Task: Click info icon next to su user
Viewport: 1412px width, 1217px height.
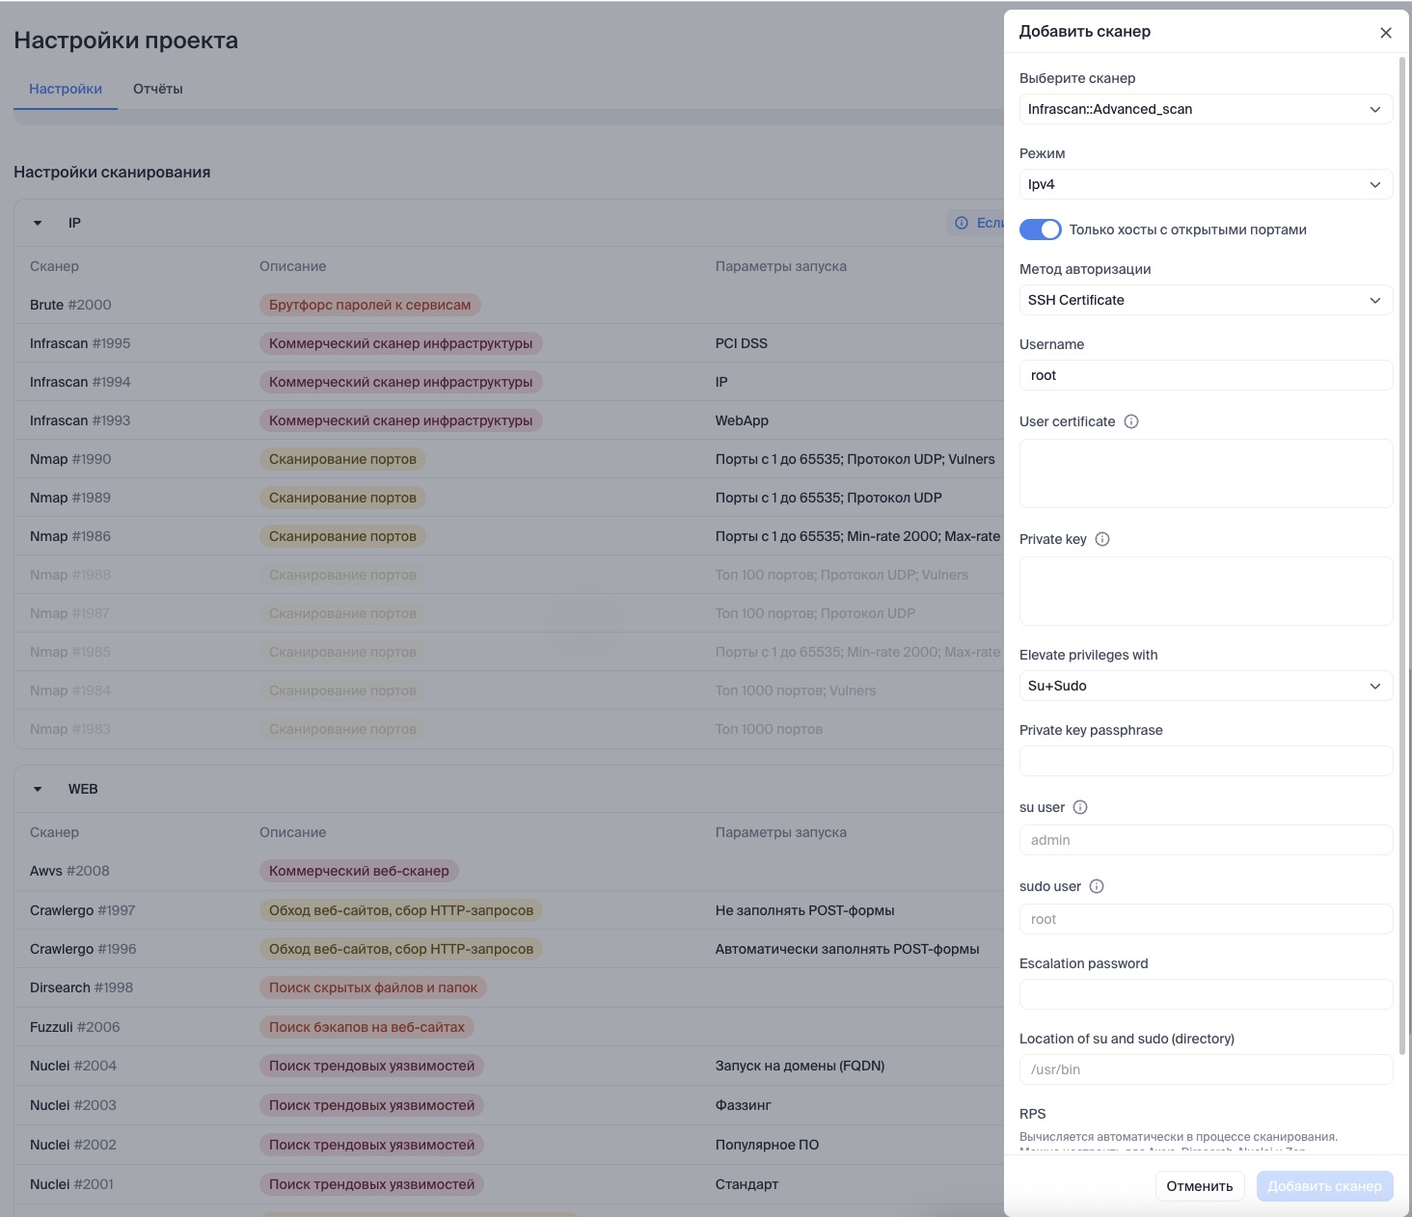Action: coord(1080,807)
